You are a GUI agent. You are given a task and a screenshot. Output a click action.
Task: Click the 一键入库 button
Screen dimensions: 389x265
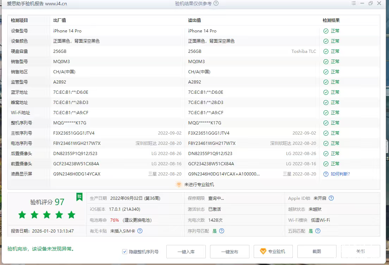coord(186,251)
